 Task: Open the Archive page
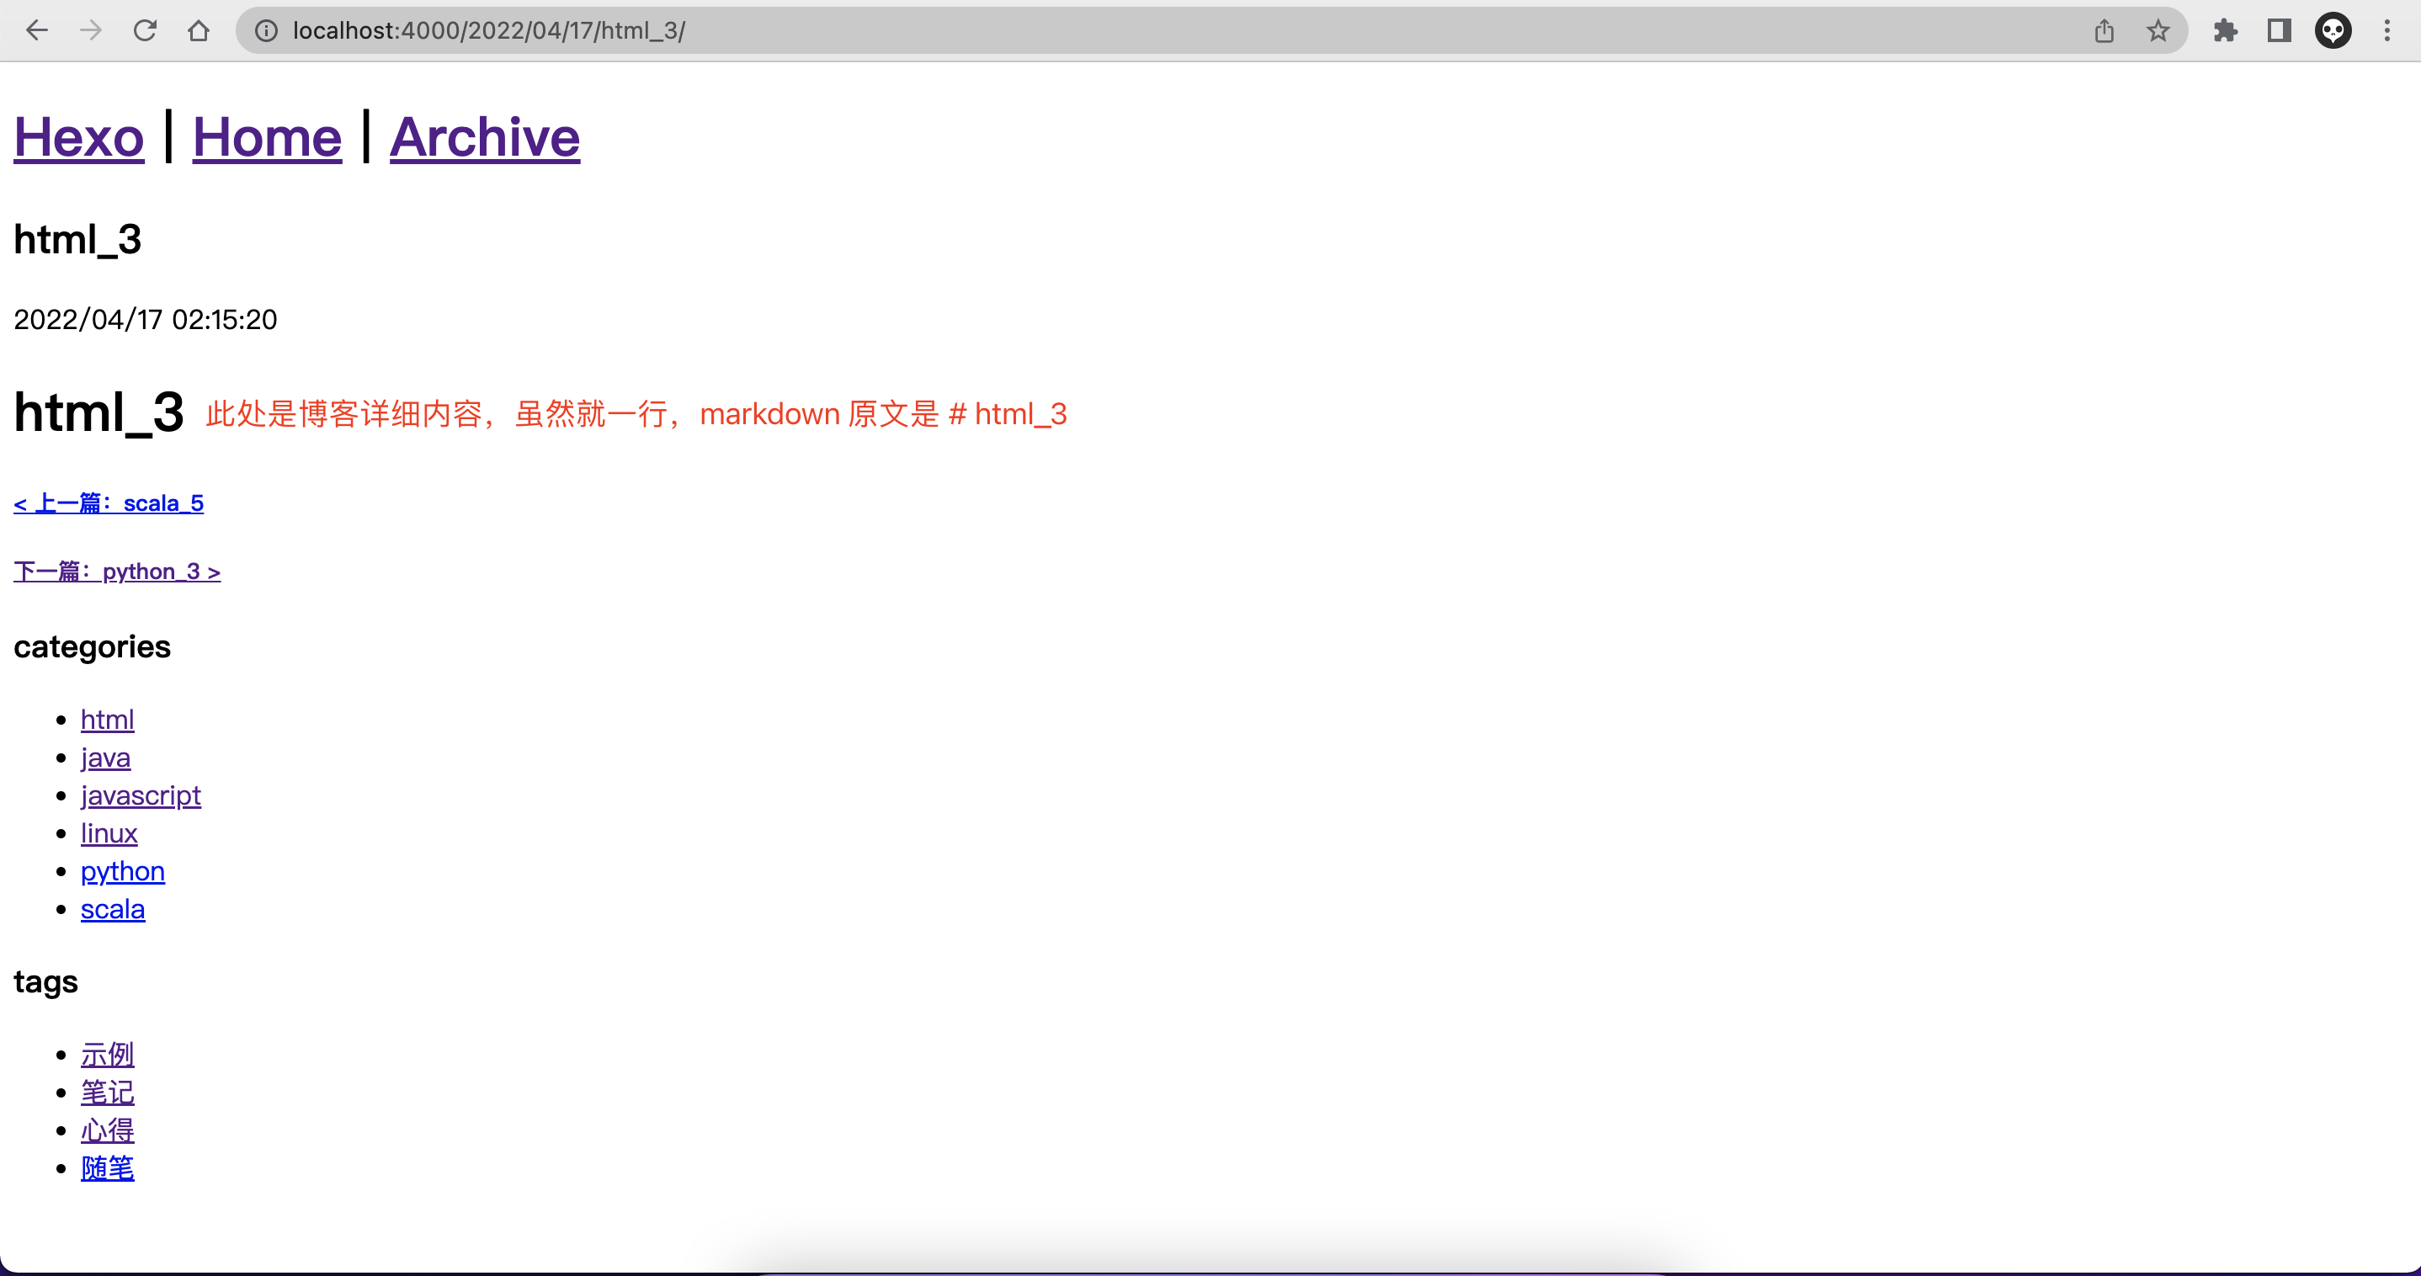click(485, 137)
